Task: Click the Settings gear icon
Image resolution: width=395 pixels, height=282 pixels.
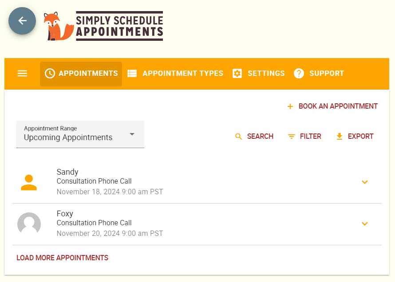Action: pos(237,74)
